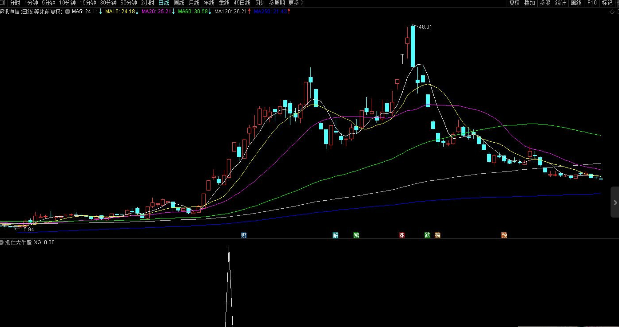Click the 财 financial report marker icon
619x327 pixels.
[x=244, y=235]
